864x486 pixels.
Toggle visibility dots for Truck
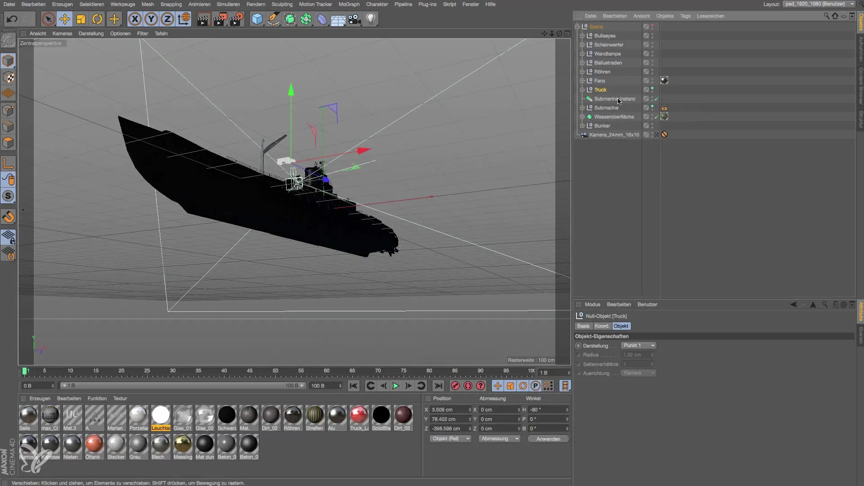tap(652, 90)
